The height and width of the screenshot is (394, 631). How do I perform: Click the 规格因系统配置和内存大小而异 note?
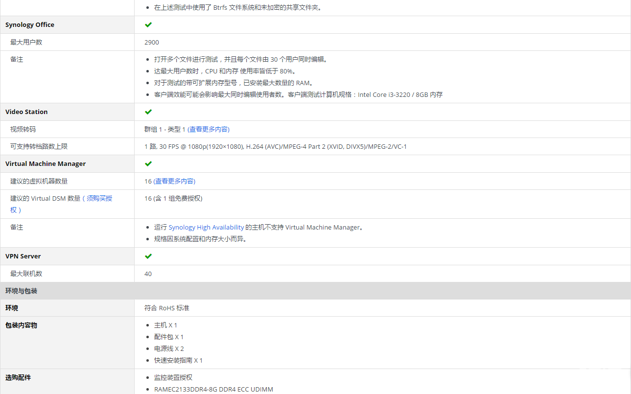201,239
